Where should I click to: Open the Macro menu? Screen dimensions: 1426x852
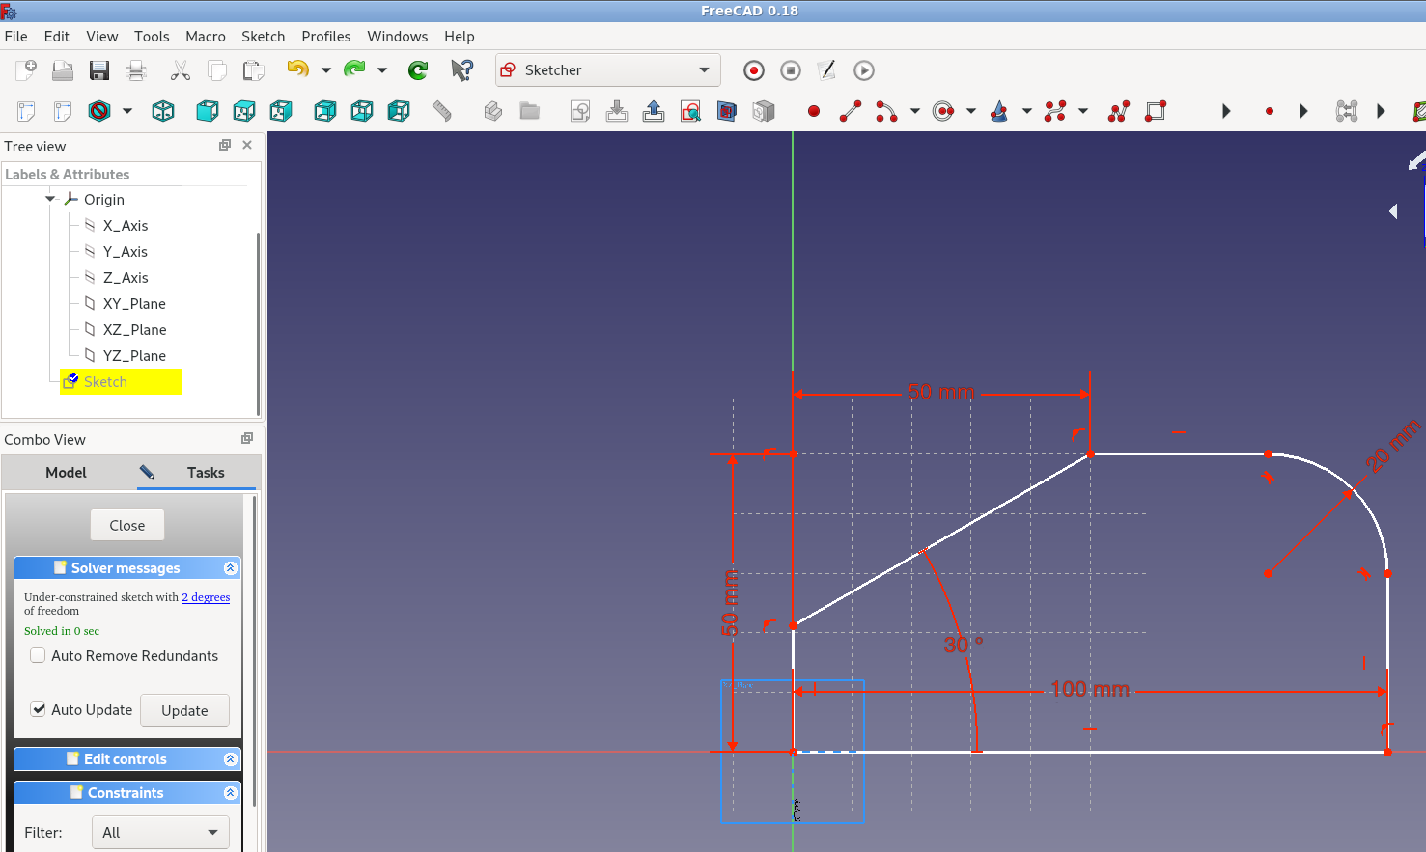[205, 36]
